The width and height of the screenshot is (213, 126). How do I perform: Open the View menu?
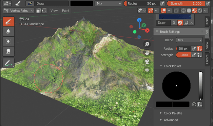(x=54, y=10)
